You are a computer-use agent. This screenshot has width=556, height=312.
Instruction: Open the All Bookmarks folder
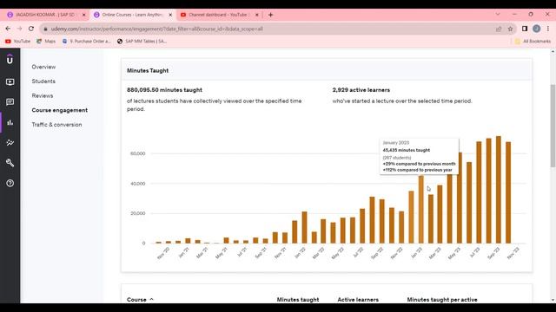tap(533, 42)
